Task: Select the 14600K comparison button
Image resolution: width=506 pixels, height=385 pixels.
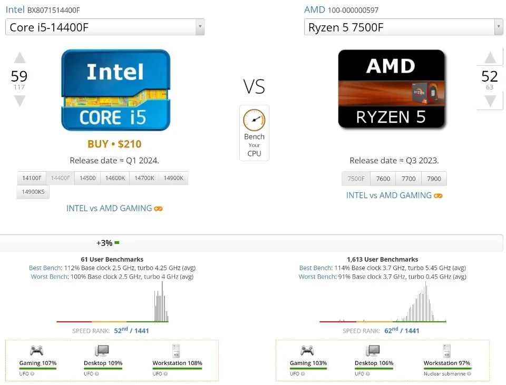Action: (115, 178)
